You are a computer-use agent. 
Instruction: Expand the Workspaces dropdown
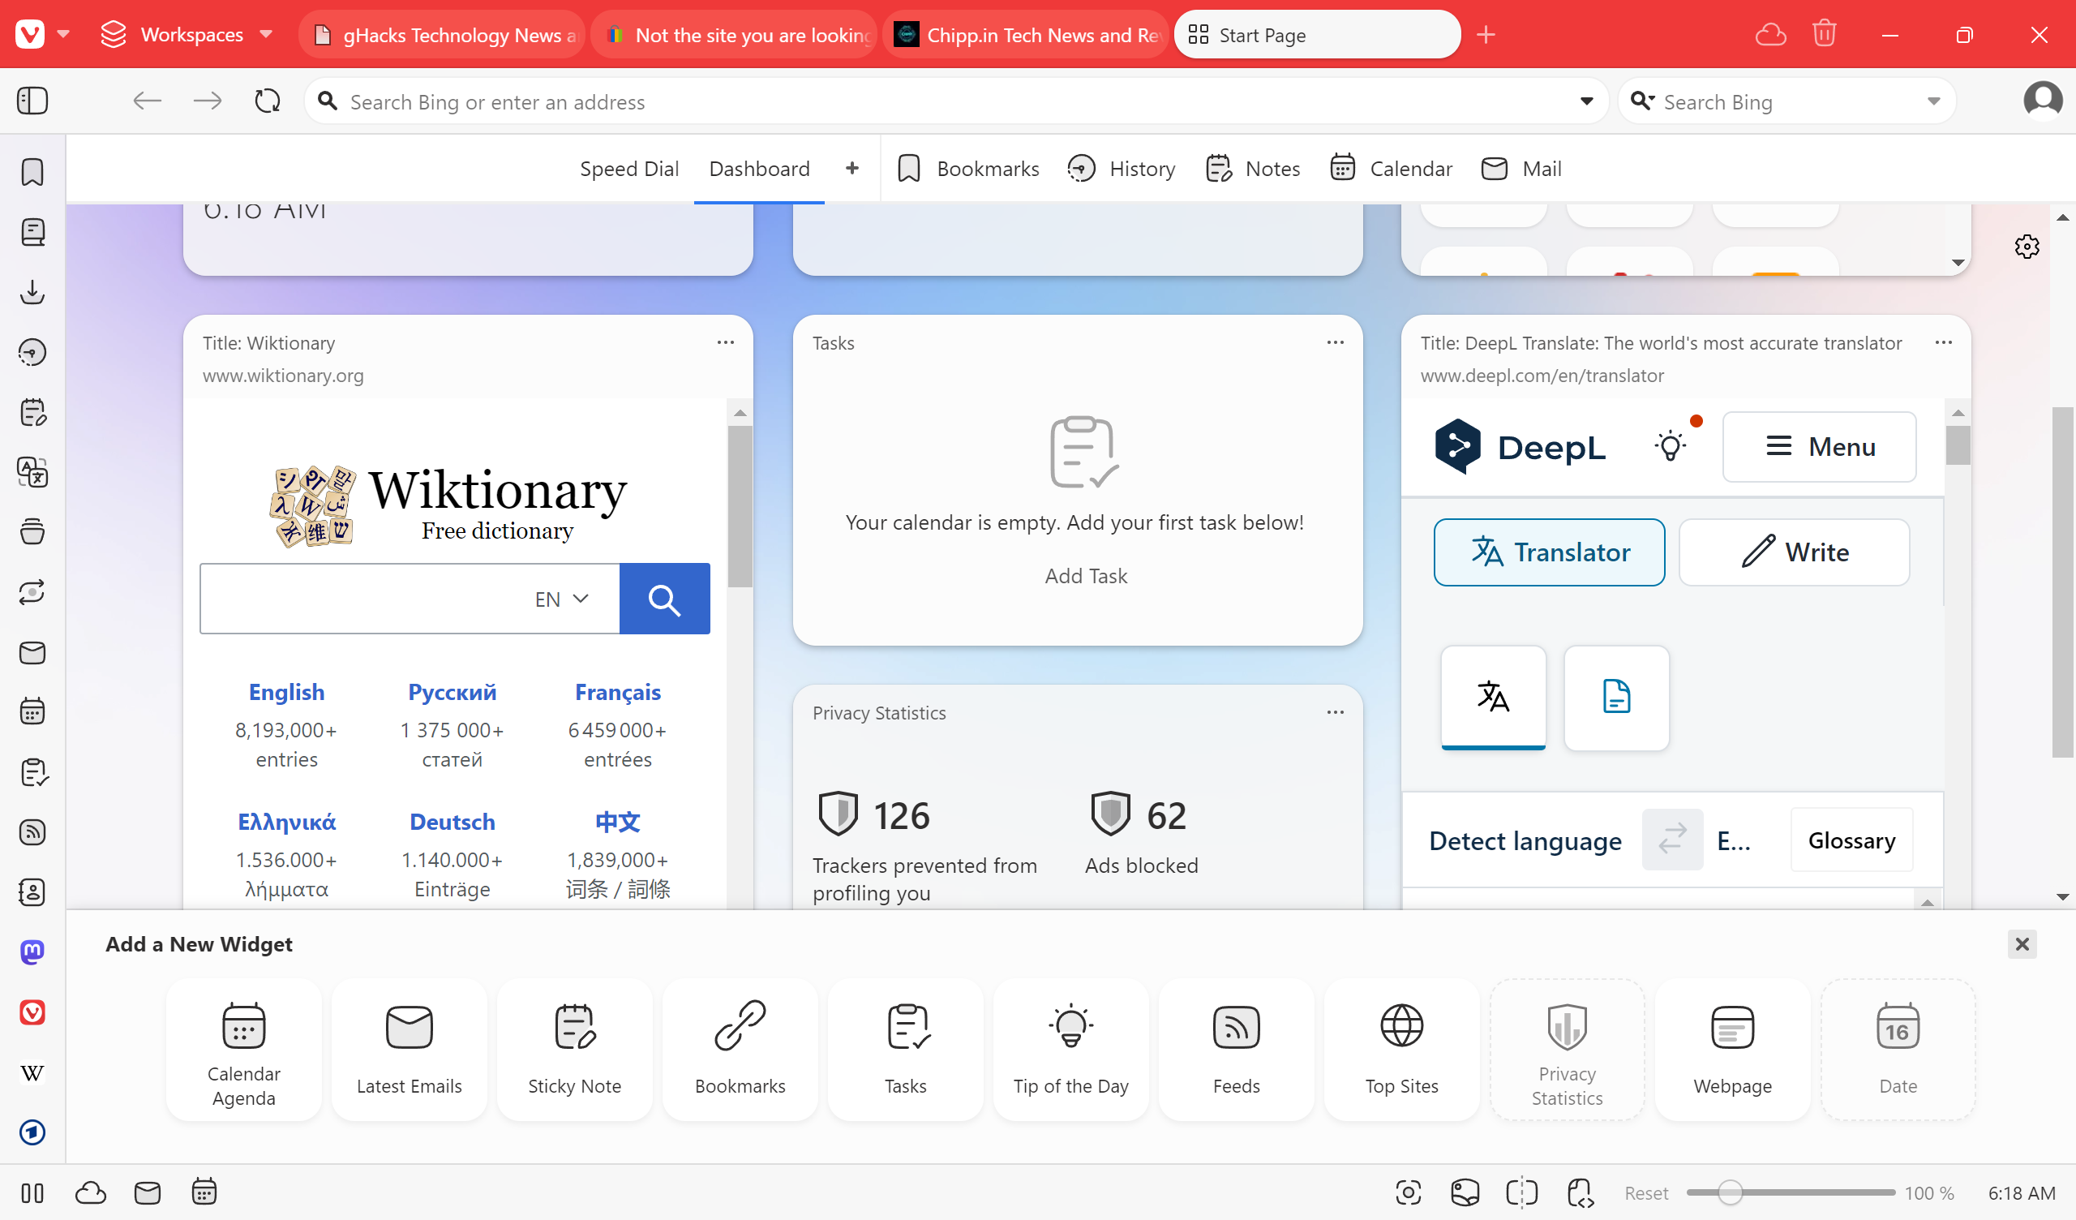point(265,35)
